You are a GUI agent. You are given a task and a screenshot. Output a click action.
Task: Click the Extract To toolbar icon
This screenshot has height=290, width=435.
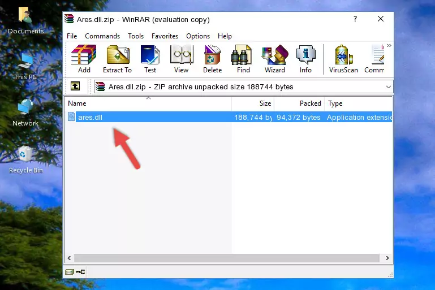pos(117,59)
